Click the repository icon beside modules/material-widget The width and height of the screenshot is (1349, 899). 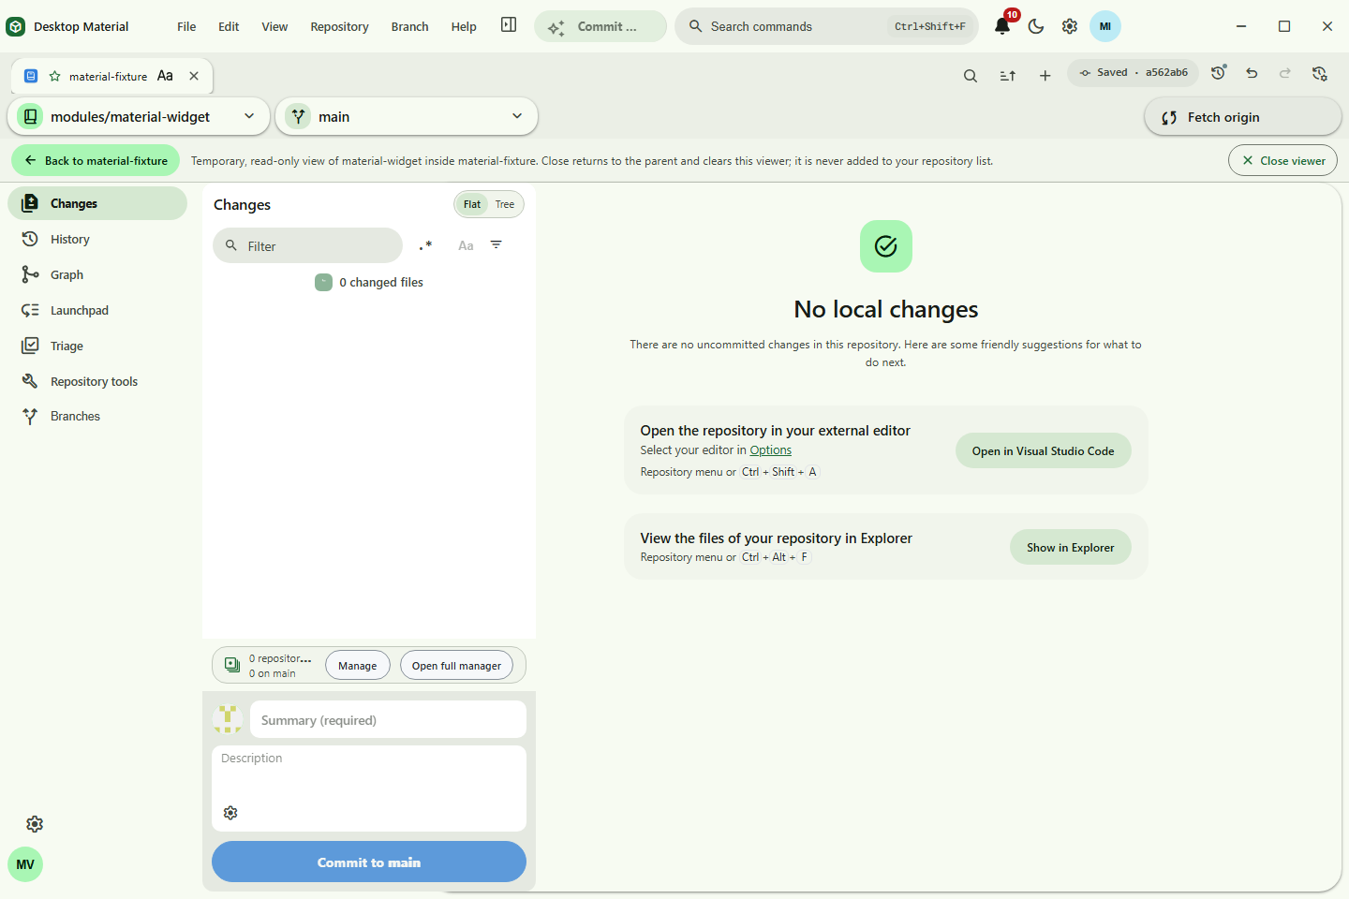click(x=31, y=116)
